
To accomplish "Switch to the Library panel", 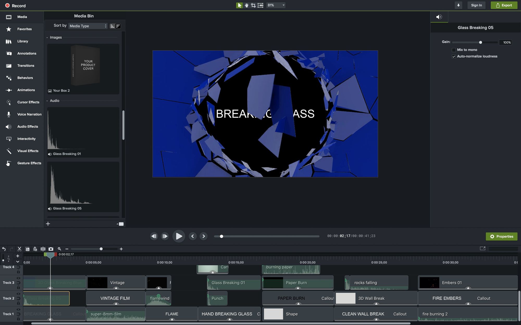I will (x=22, y=41).
